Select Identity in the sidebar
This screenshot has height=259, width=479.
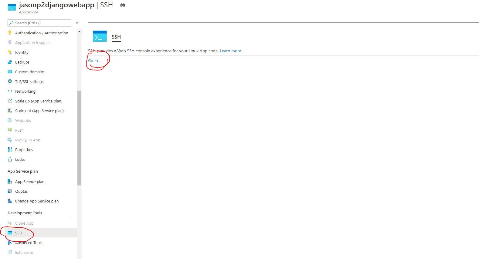[x=22, y=52]
